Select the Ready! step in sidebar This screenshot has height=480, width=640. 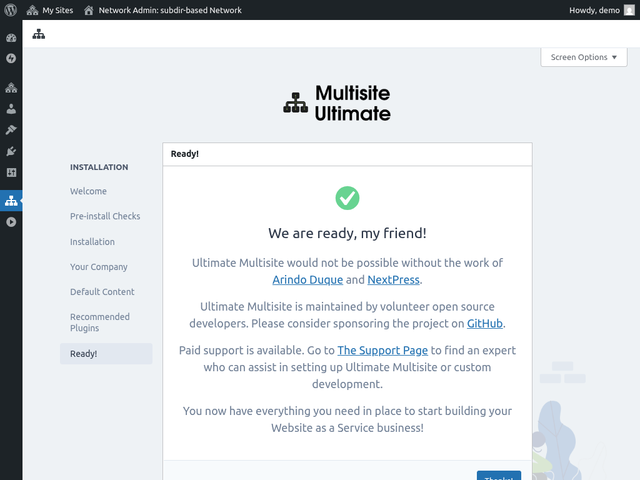coord(106,354)
